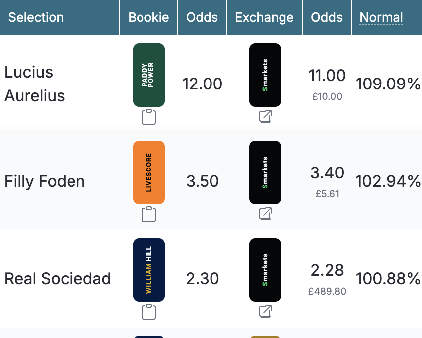Copy the Lucius Aurelius bet with the clipboard icon
This screenshot has height=338, width=422.
click(x=148, y=117)
